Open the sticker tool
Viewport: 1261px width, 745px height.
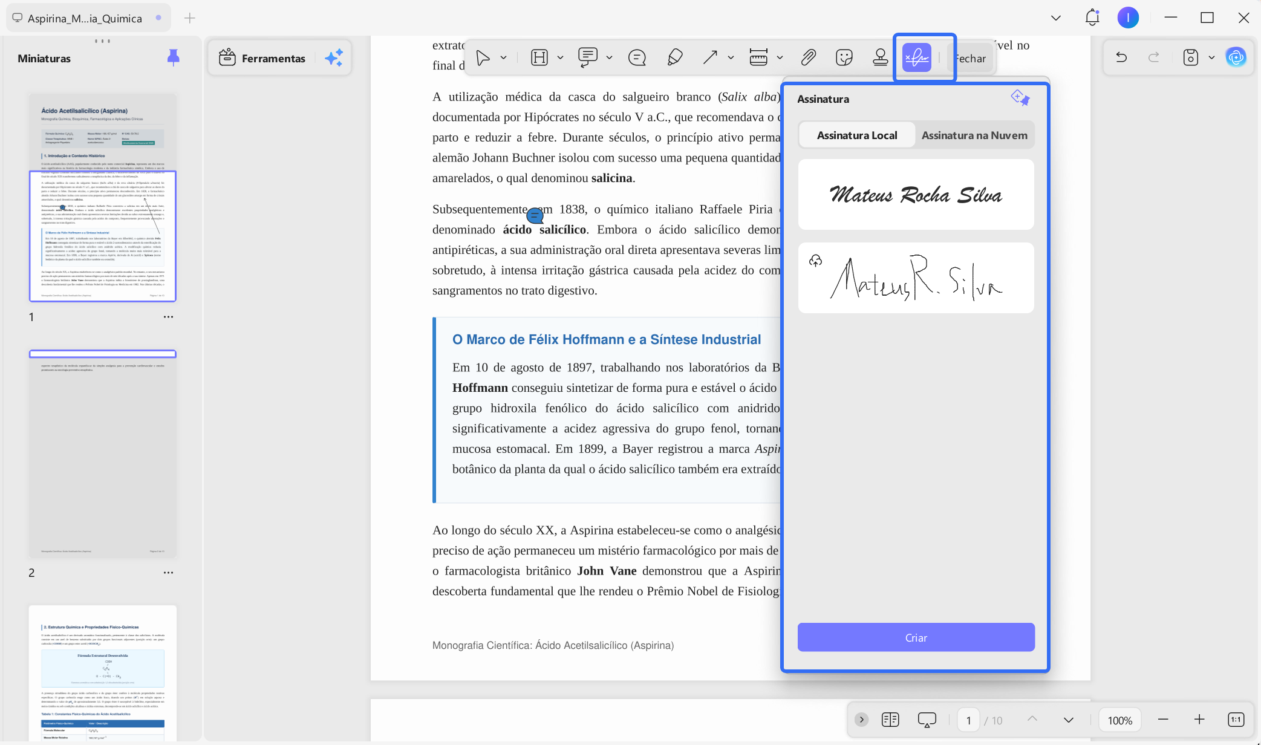(844, 58)
